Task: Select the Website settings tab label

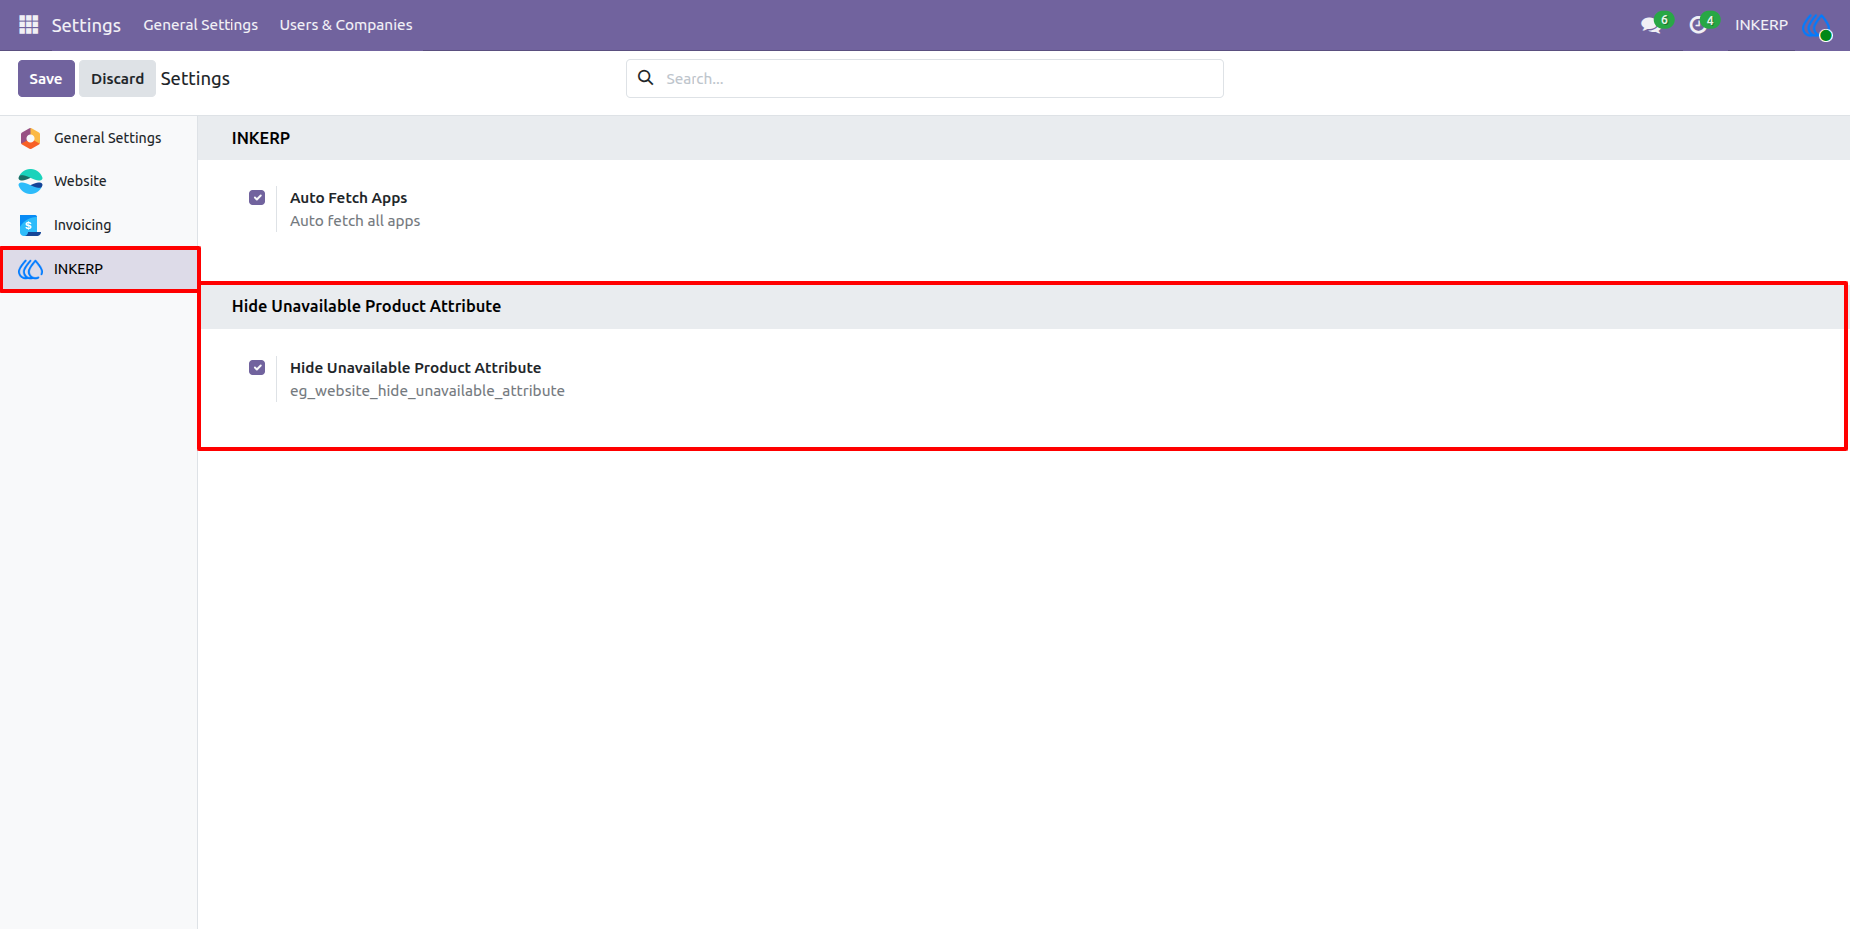Action: pyautogui.click(x=80, y=181)
